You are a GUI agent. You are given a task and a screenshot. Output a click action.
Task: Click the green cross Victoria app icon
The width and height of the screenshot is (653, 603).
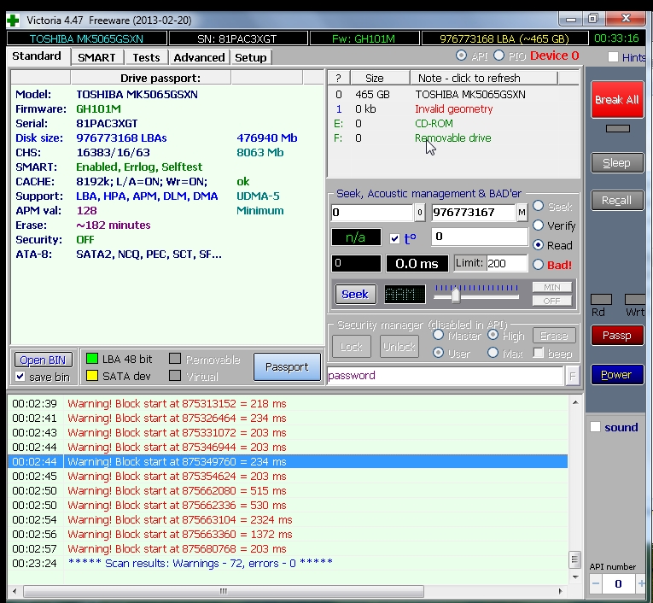click(13, 20)
